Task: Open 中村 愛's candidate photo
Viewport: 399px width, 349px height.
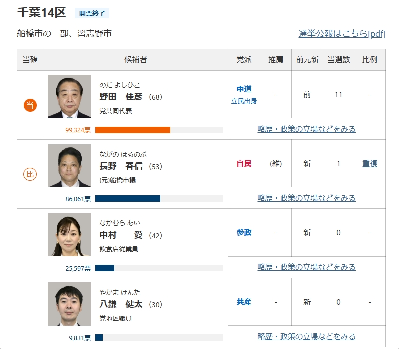Action: 69,235
